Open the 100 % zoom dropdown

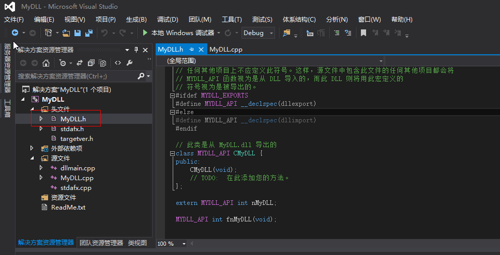coord(185,244)
